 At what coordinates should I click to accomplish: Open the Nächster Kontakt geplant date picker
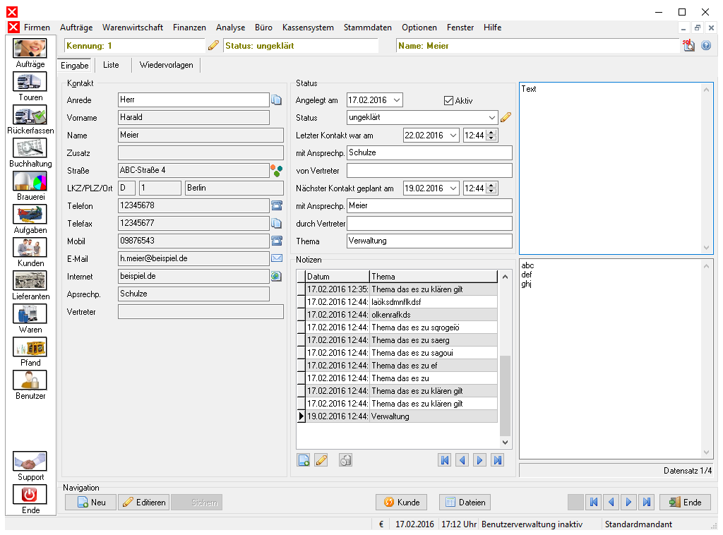pyautogui.click(x=453, y=188)
